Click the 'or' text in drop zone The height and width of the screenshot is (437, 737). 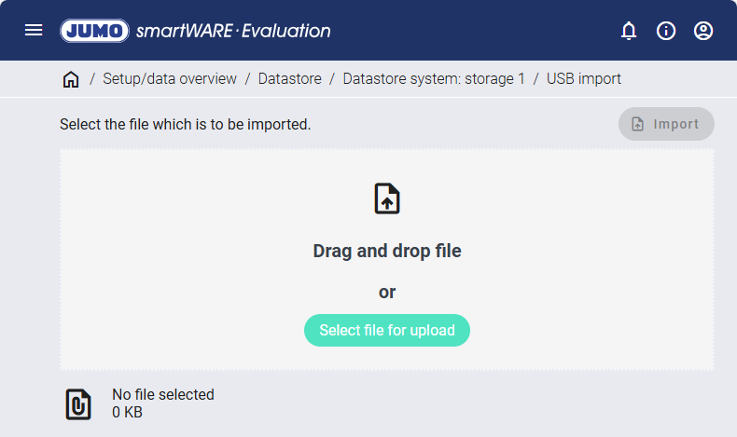[x=387, y=292]
